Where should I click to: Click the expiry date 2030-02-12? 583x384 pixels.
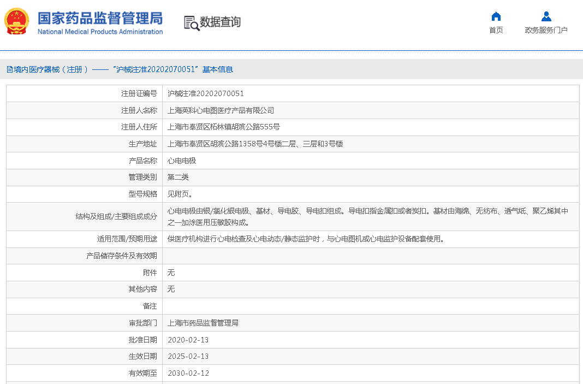(x=188, y=373)
